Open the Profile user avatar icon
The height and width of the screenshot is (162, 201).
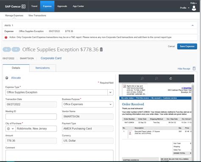click(194, 8)
